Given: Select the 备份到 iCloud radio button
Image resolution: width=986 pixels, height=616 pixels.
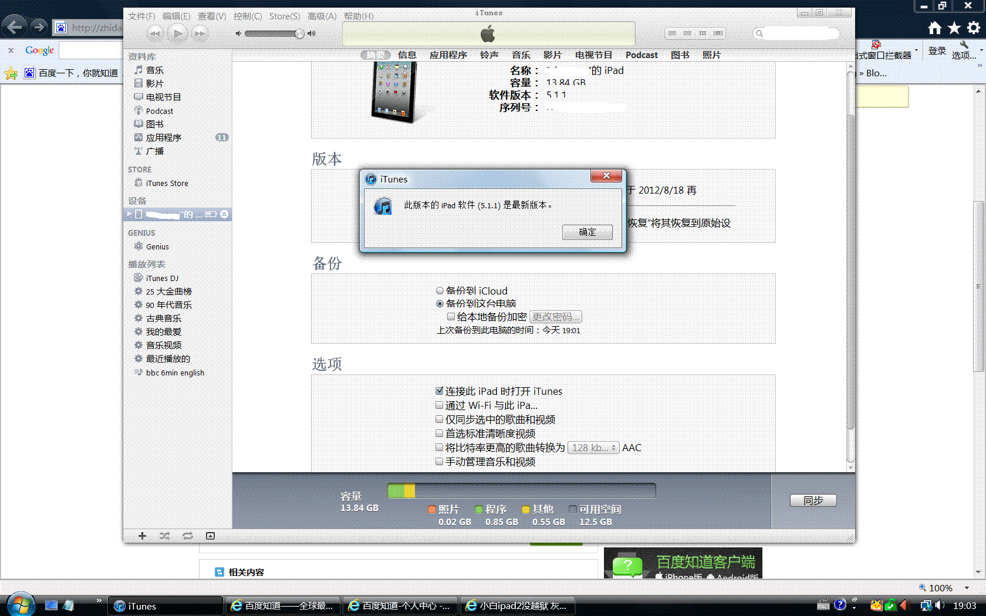Looking at the screenshot, I should [x=440, y=290].
